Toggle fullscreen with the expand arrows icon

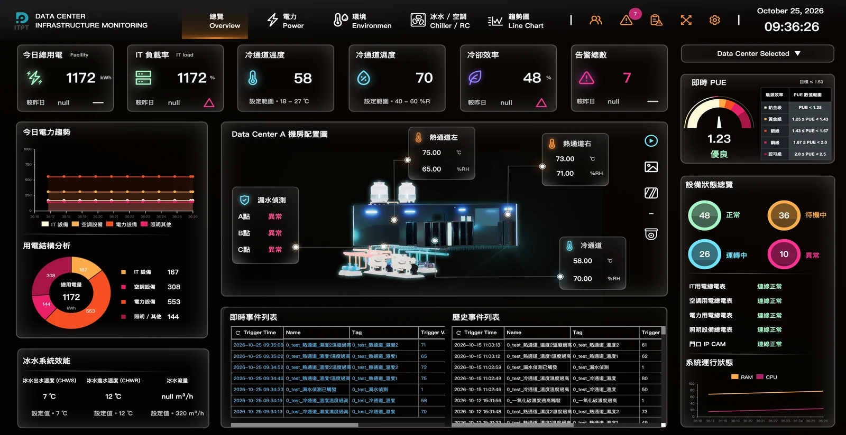(686, 20)
